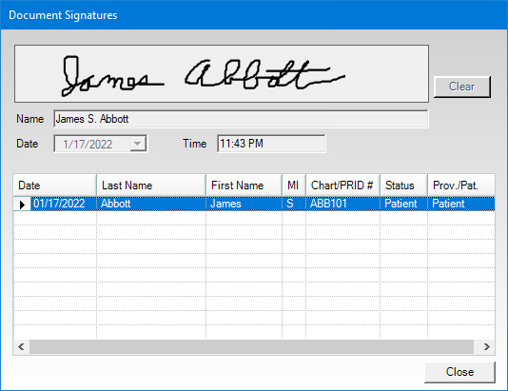This screenshot has width=508, height=391.
Task: Click the right scroll arrow
Action: (487, 347)
